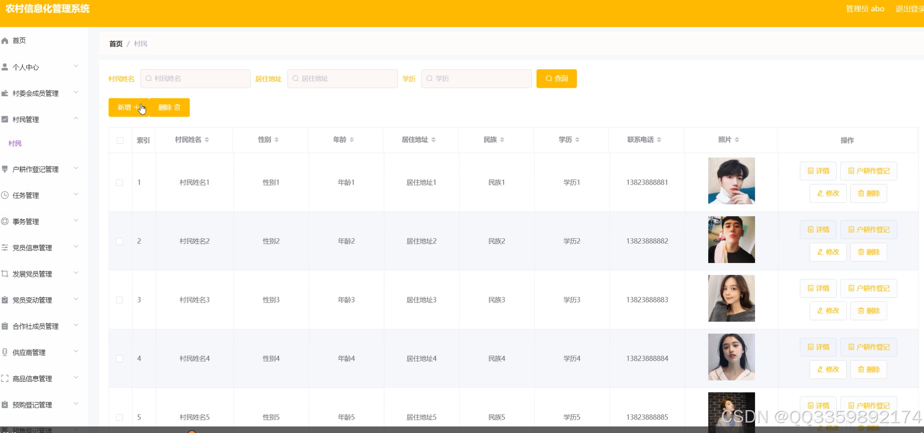Open 详情 for 村民姓名1
This screenshot has width=924, height=433.
click(818, 171)
